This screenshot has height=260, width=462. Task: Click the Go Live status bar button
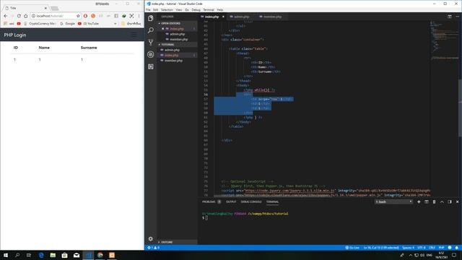pos(352,248)
